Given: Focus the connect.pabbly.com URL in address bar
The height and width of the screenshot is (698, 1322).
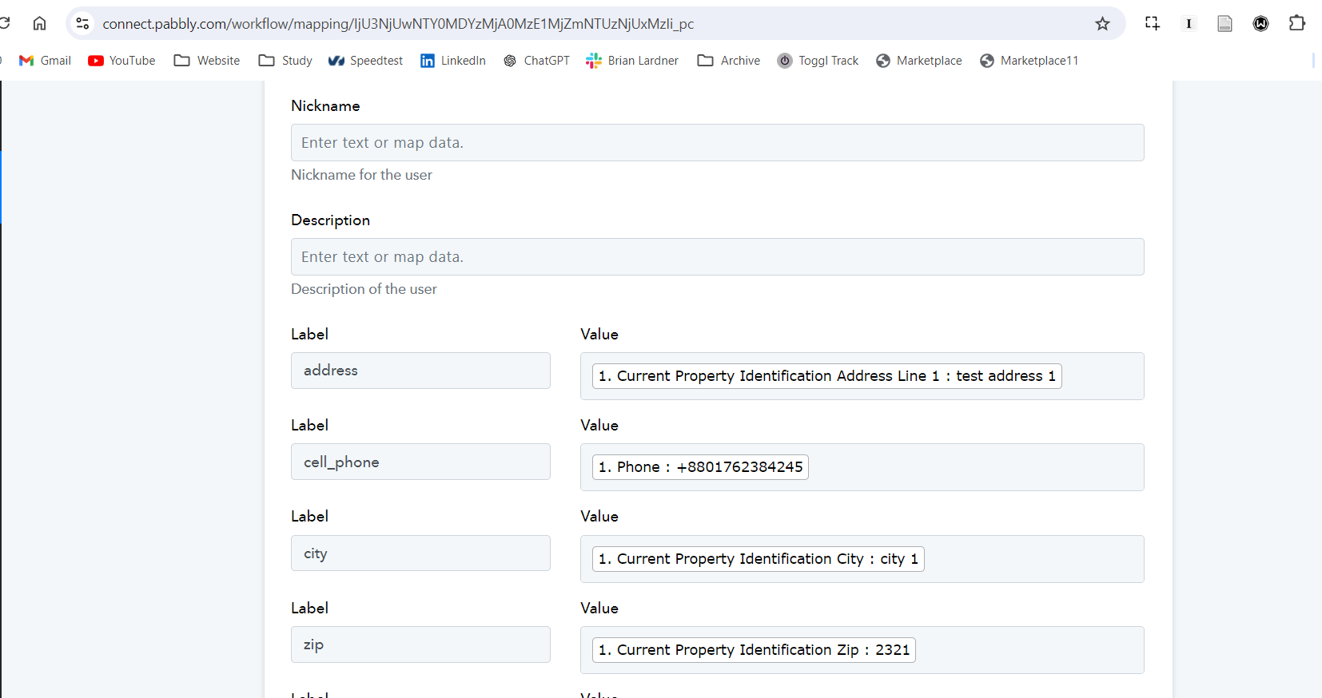Looking at the screenshot, I should 398,24.
